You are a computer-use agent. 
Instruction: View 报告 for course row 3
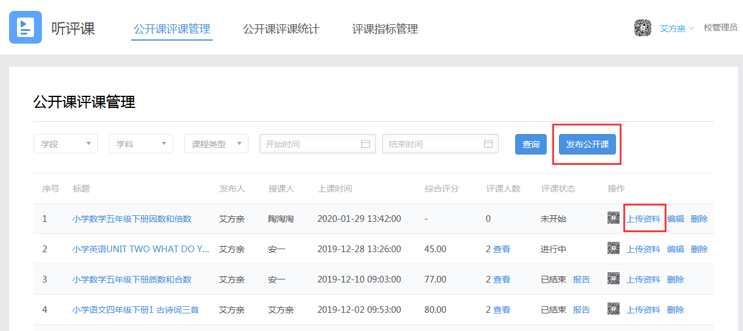click(581, 279)
